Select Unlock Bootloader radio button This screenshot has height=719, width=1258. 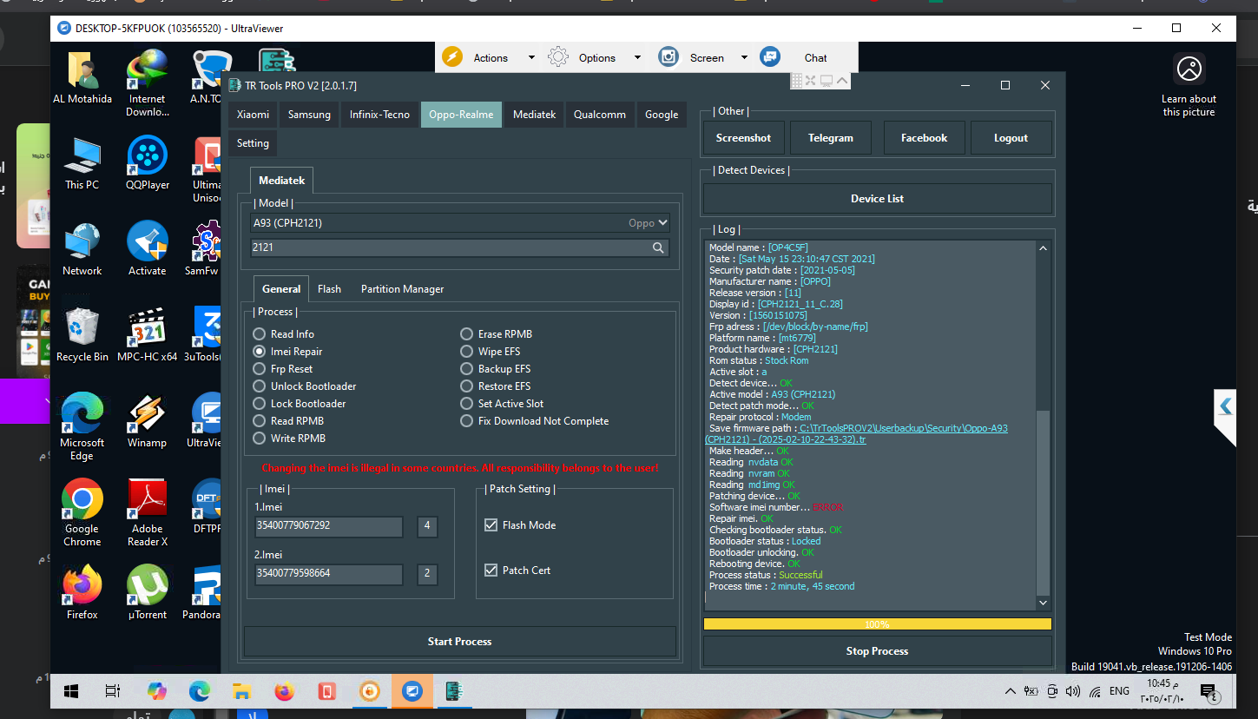[260, 386]
